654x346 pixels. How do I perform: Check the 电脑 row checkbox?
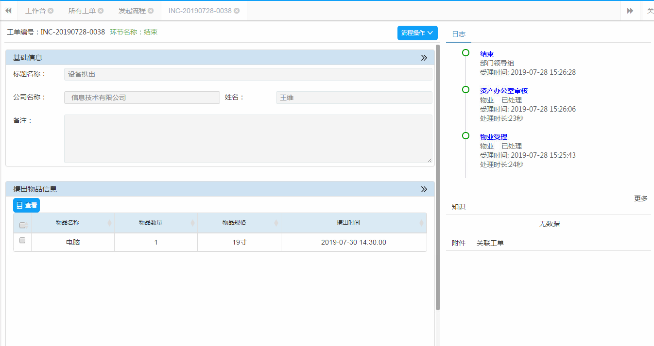pyautogui.click(x=22, y=240)
